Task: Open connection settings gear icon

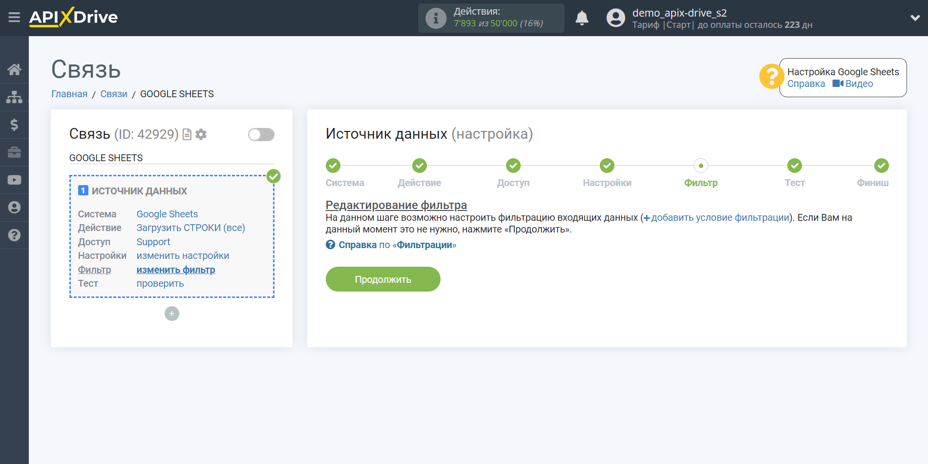Action: (201, 134)
